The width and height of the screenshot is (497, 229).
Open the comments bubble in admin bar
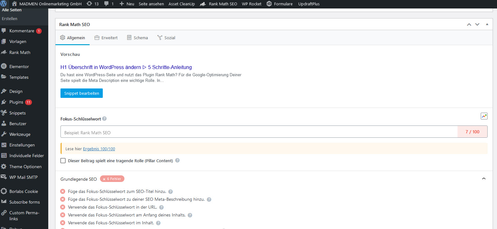[107, 4]
